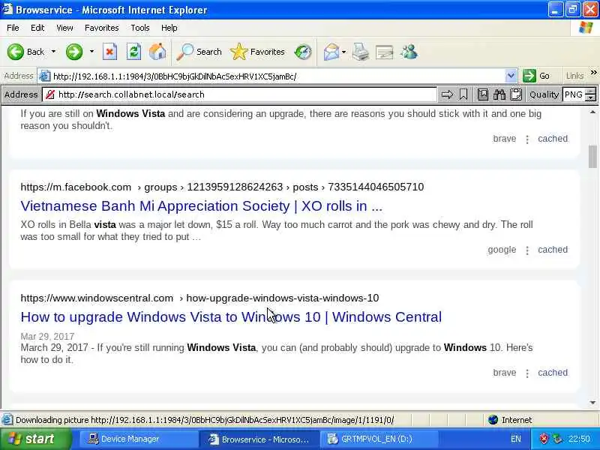The image size is (600, 450).
Task: Click cached link for Windows Vista upgrade snippet
Action: pyautogui.click(x=553, y=139)
